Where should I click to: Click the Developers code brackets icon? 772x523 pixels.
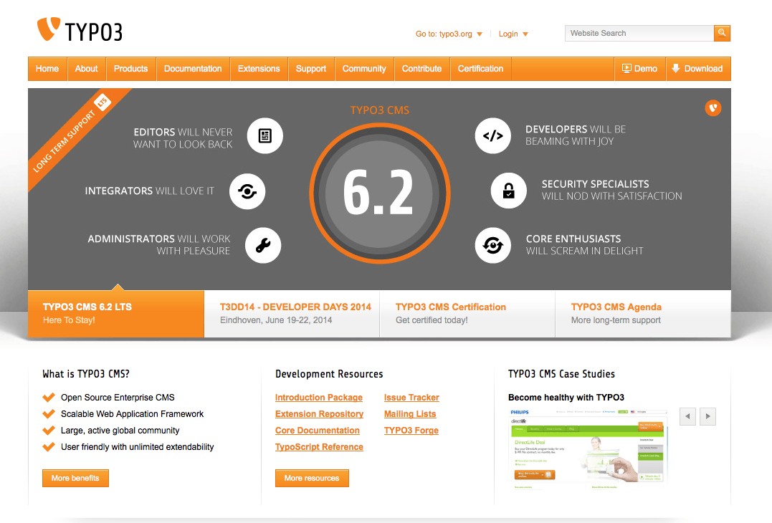click(493, 136)
